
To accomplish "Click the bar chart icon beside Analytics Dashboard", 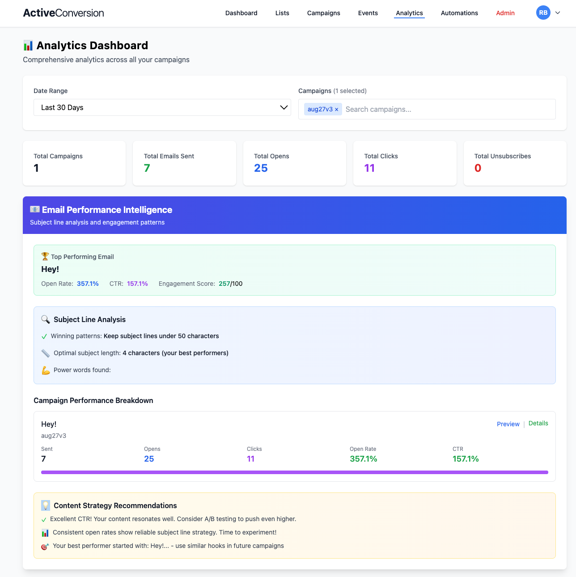I will pos(28,46).
